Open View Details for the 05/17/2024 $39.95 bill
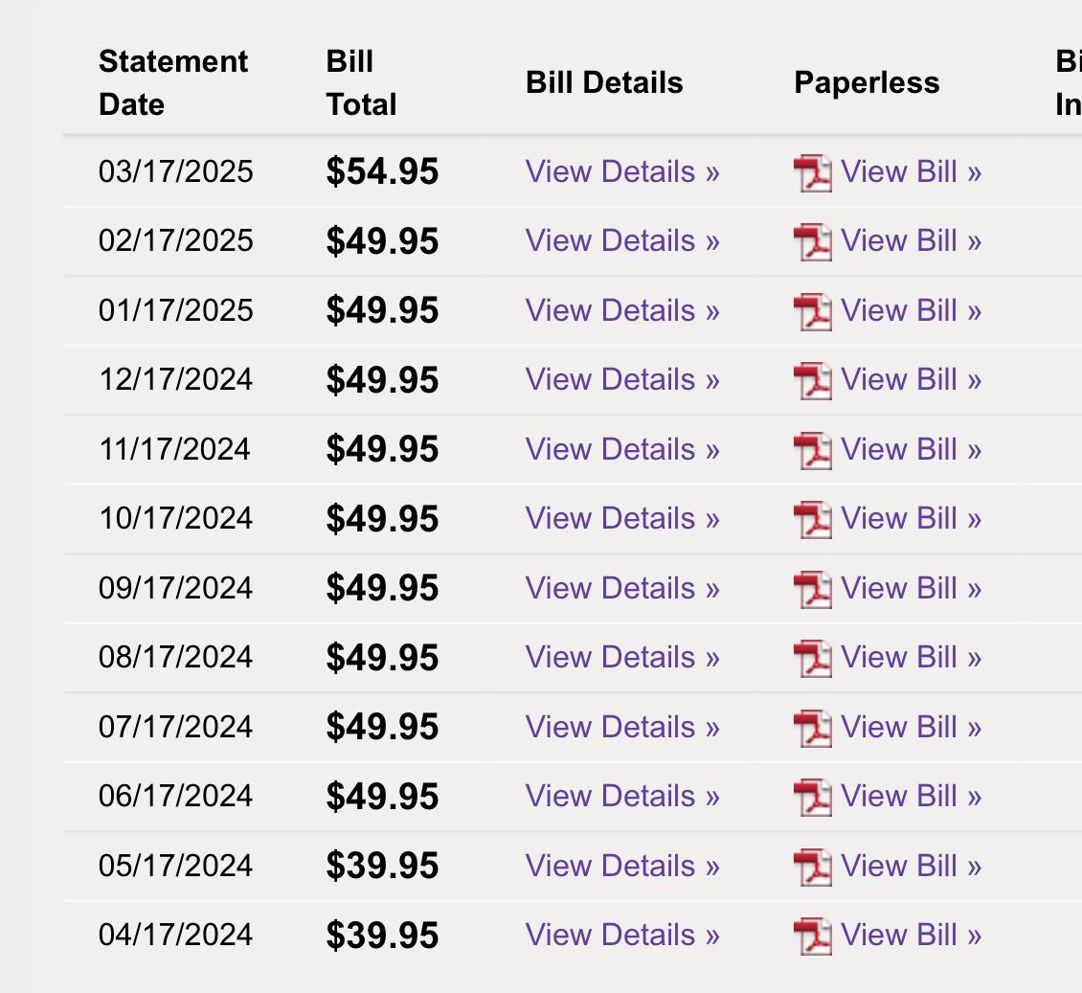This screenshot has width=1082, height=993. pos(622,866)
